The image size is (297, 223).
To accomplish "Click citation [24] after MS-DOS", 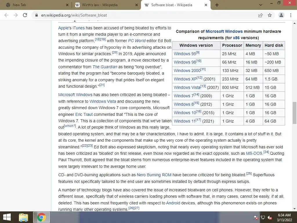I will click(266, 152).
